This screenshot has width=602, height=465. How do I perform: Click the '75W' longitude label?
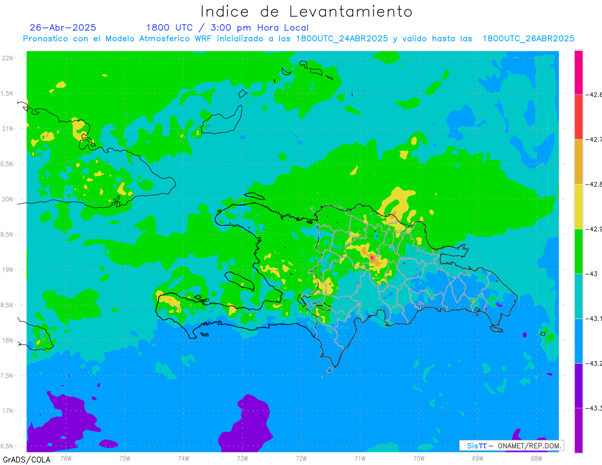click(124, 457)
